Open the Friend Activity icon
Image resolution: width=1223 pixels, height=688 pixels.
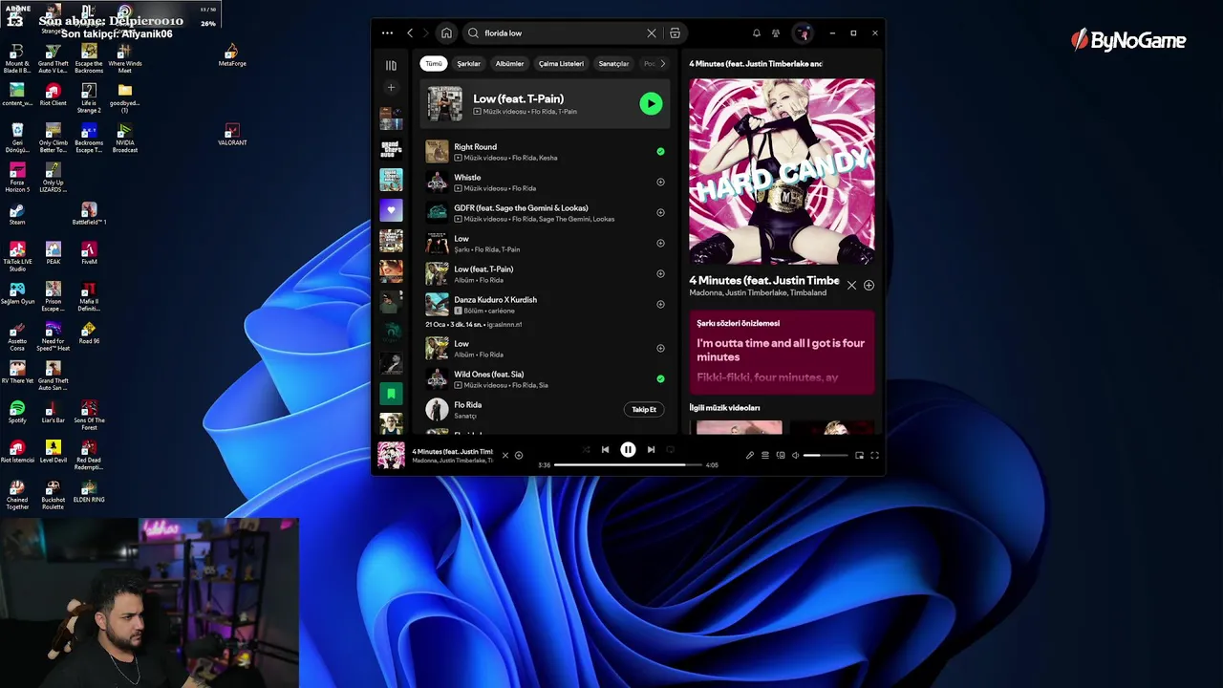pyautogui.click(x=776, y=32)
